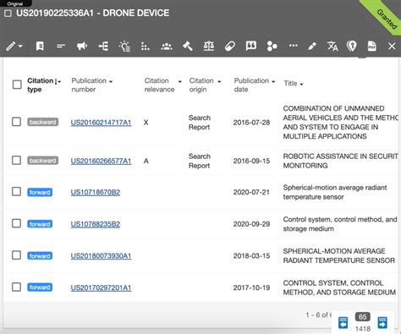Click the lightbulb key content icon

click(x=124, y=46)
